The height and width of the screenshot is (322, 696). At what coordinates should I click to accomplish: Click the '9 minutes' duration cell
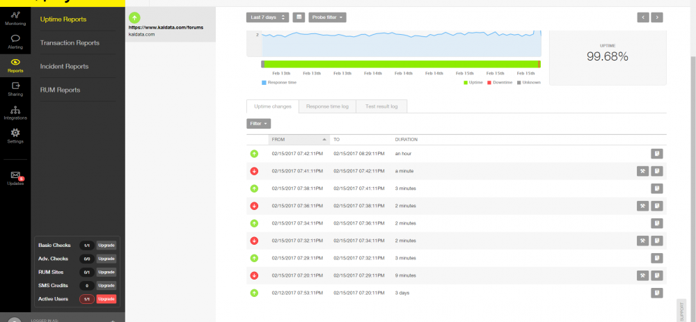point(406,275)
